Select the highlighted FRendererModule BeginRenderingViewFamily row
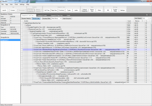 coord(74,50)
